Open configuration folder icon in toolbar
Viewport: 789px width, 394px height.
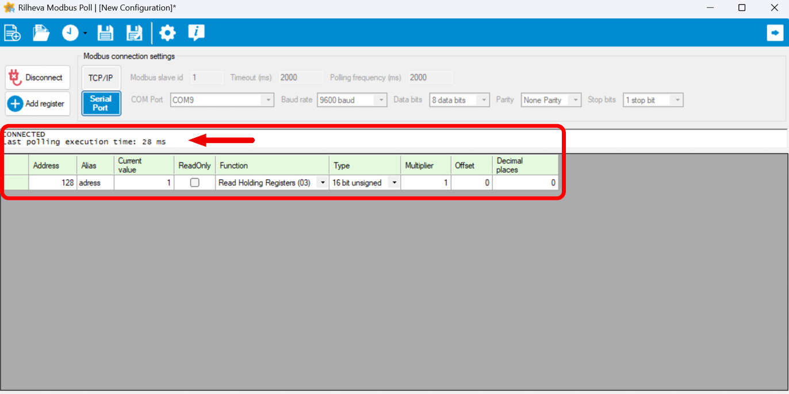(41, 33)
